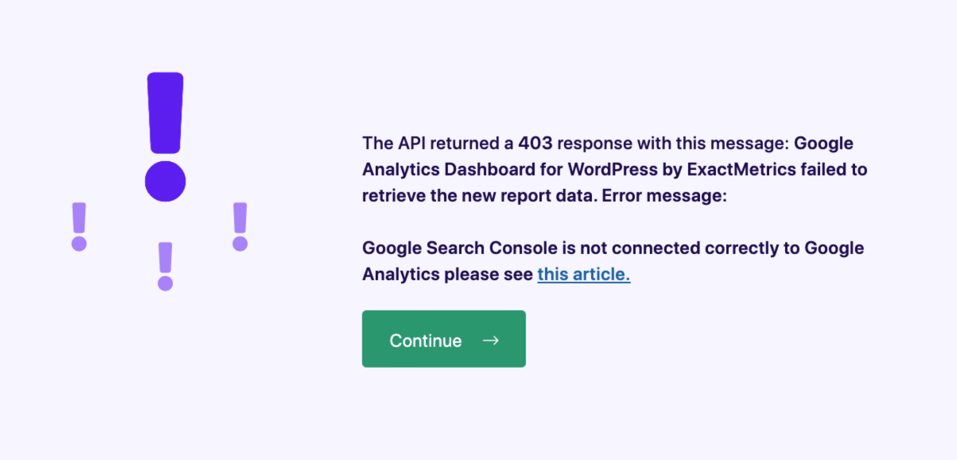Click 'Analytics please see' text before the link
Image resolution: width=957 pixels, height=460 pixels.
447,274
